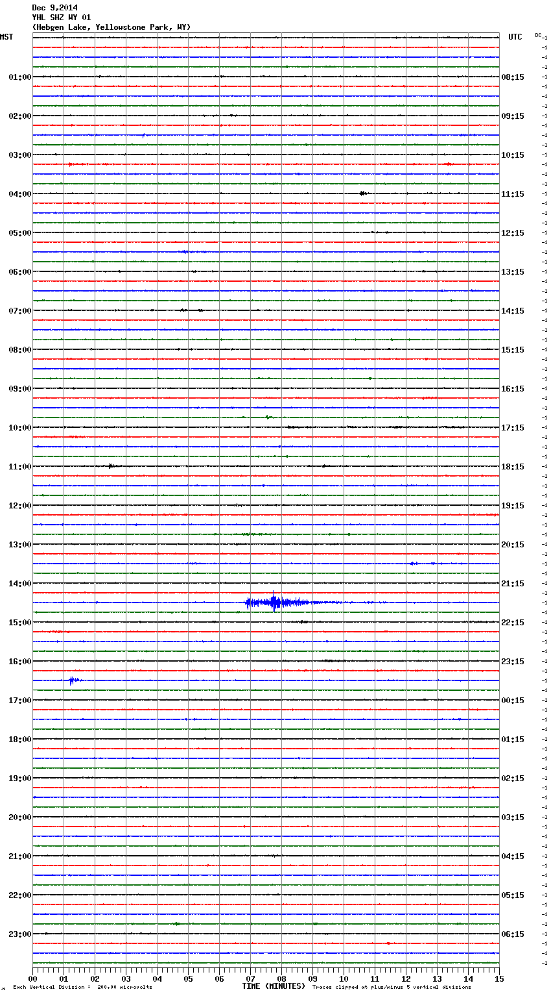This screenshot has height=996, width=551.
Task: Click the 17:00 MST time label
Action: 20,701
